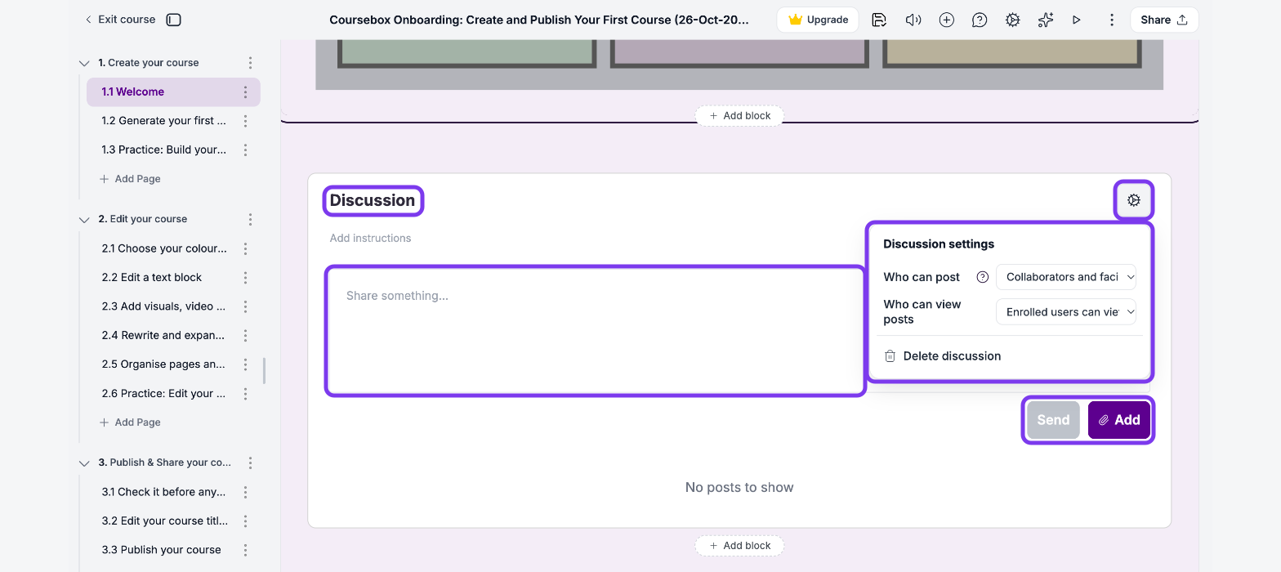Collapse section 2. Edit your course
This screenshot has height=572, width=1281.
pyautogui.click(x=83, y=220)
